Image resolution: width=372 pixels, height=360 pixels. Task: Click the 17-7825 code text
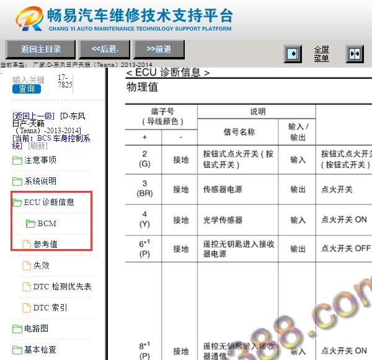tap(64, 81)
